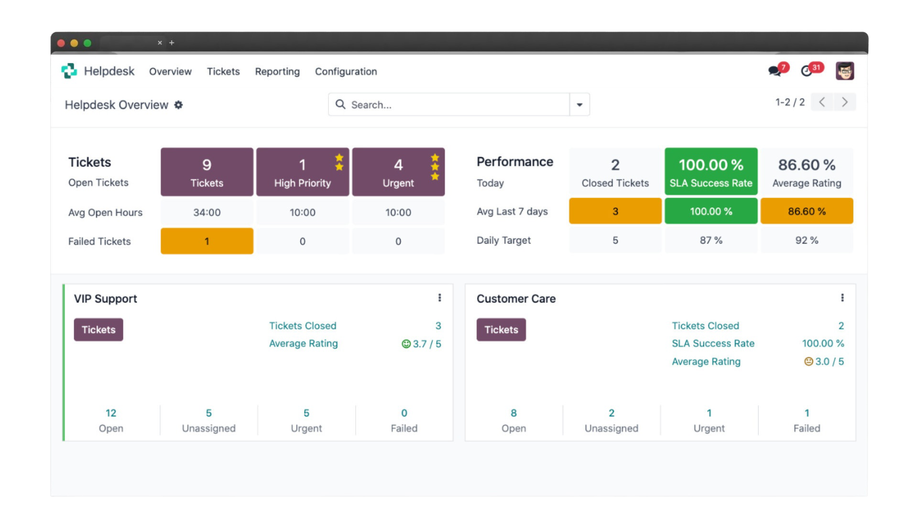Open the 4 Urgent tickets tile
The width and height of the screenshot is (918, 516).
pyautogui.click(x=398, y=172)
